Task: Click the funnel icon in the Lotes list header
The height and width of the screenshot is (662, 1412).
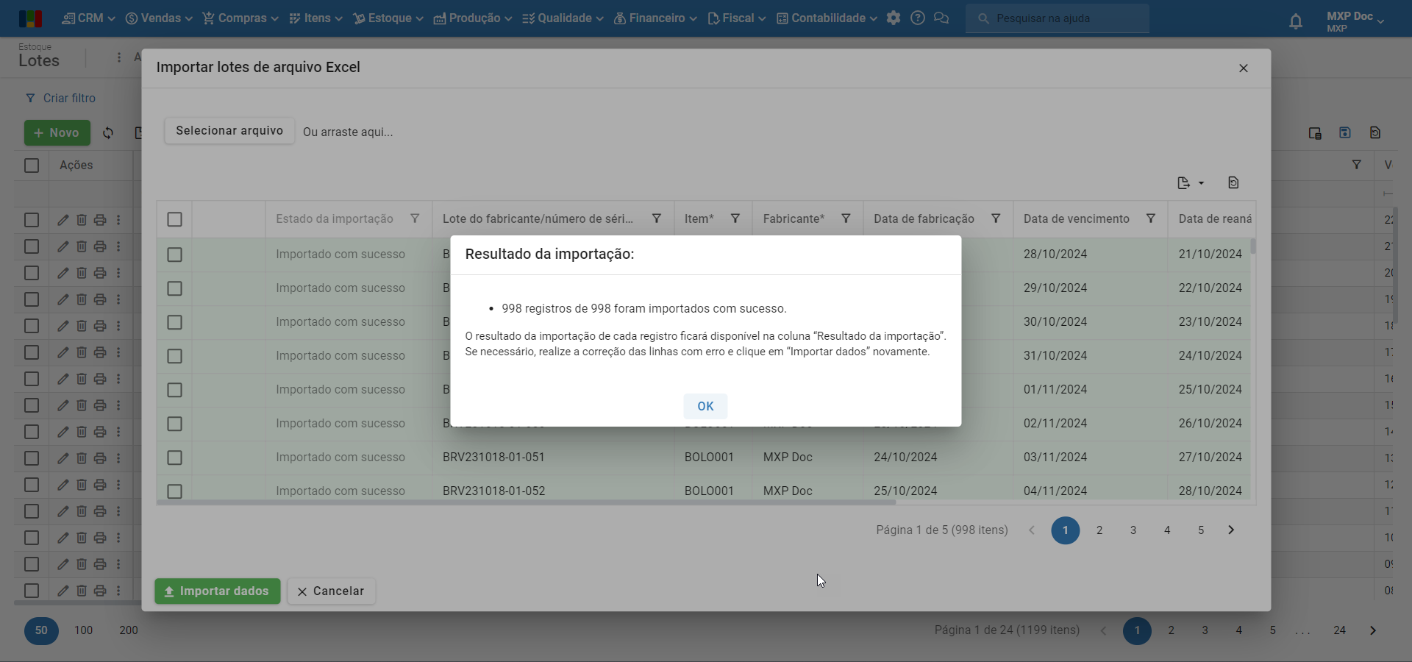Action: [x=1357, y=165]
